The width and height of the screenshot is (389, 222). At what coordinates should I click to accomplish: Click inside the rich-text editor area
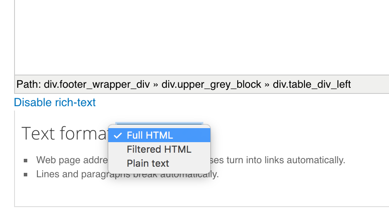202,37
